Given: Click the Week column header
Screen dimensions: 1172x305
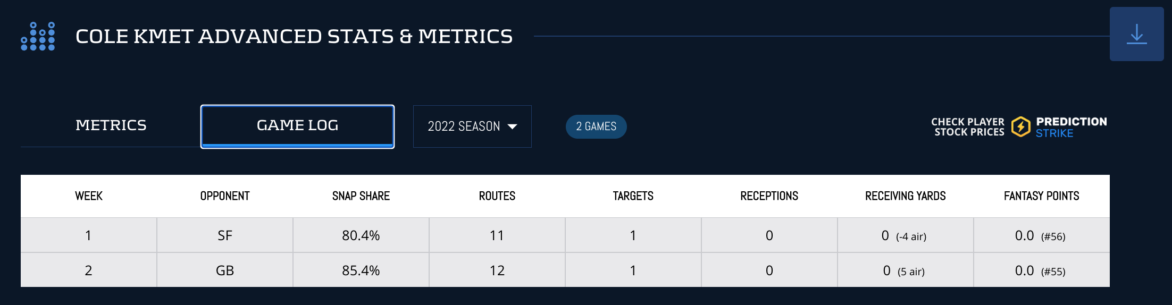Looking at the screenshot, I should (x=89, y=196).
